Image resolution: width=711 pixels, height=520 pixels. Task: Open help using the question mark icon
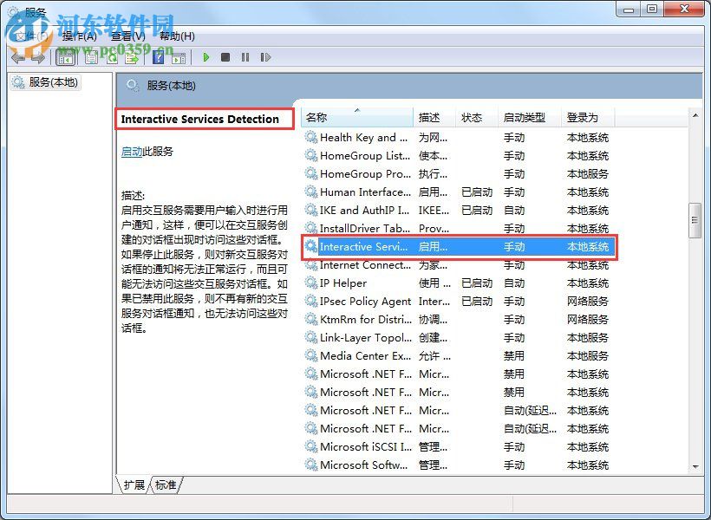pyautogui.click(x=158, y=57)
